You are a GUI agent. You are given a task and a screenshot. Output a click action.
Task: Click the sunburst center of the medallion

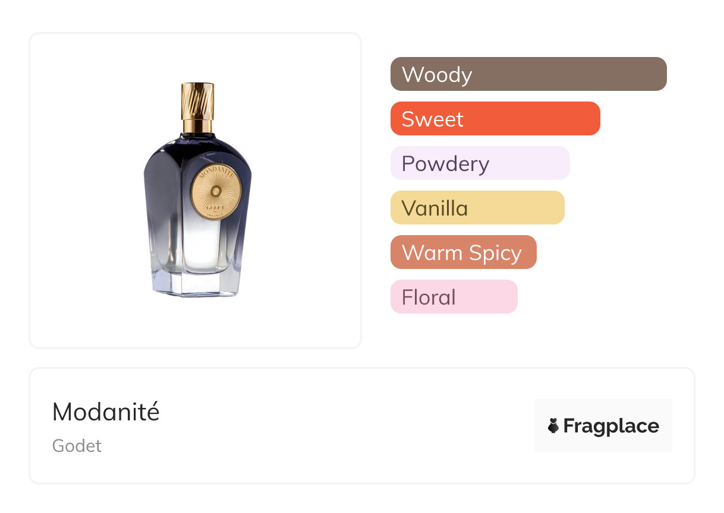click(x=216, y=190)
